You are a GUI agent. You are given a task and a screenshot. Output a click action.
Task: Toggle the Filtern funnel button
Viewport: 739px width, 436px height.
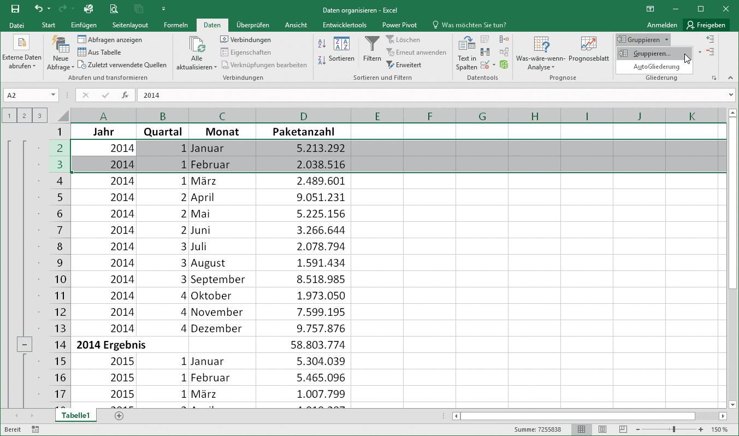[372, 50]
